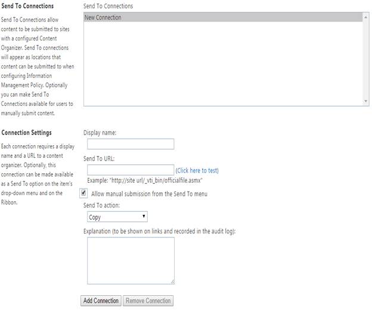This screenshot has height=316, width=372.
Task: Click the list box scroll up arrow
Action: click(366, 17)
